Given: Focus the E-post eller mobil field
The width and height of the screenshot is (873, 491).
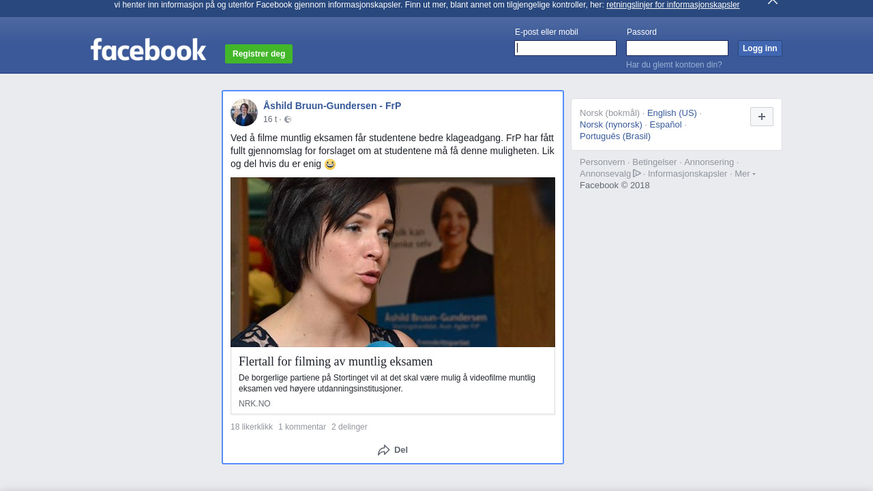Looking at the screenshot, I should [565, 48].
